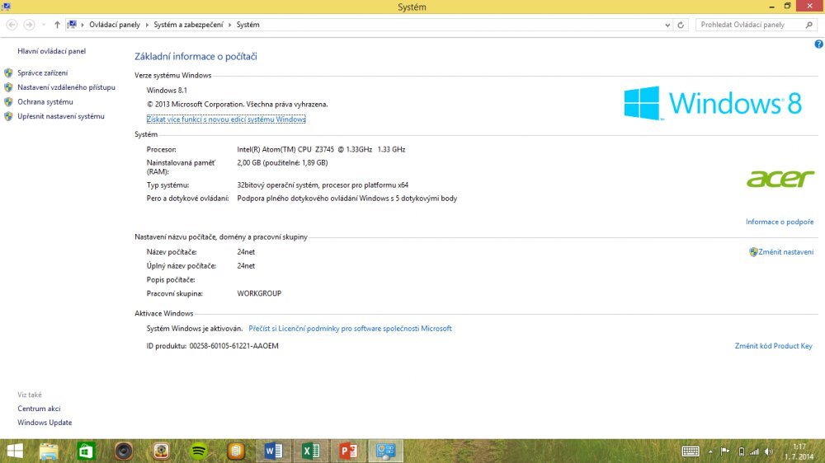The height and width of the screenshot is (463, 825).
Task: Open Excel from the taskbar
Action: tap(310, 451)
